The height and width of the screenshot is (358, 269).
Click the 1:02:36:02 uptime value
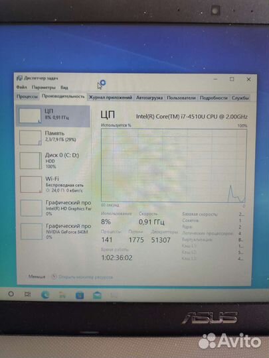tap(117, 258)
